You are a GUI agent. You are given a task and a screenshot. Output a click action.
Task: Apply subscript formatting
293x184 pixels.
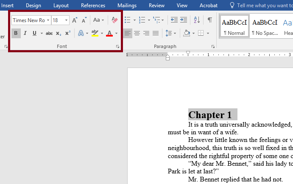[59, 34]
